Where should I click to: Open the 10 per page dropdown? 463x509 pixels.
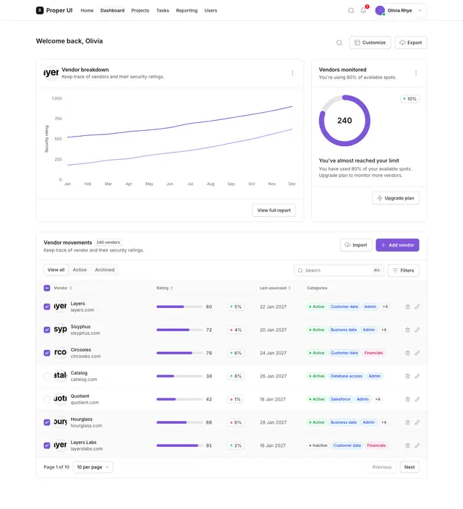93,467
